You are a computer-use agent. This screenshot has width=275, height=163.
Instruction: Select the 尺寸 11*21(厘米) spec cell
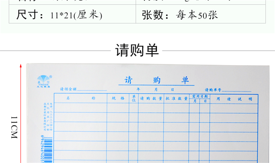60,15
